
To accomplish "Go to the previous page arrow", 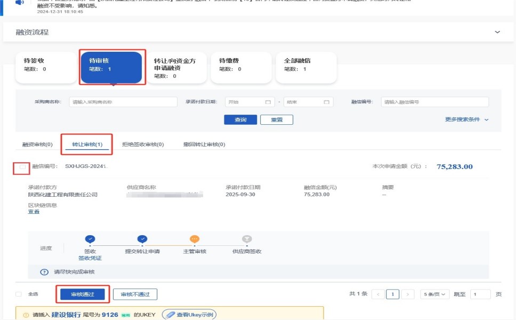I will (x=378, y=294).
